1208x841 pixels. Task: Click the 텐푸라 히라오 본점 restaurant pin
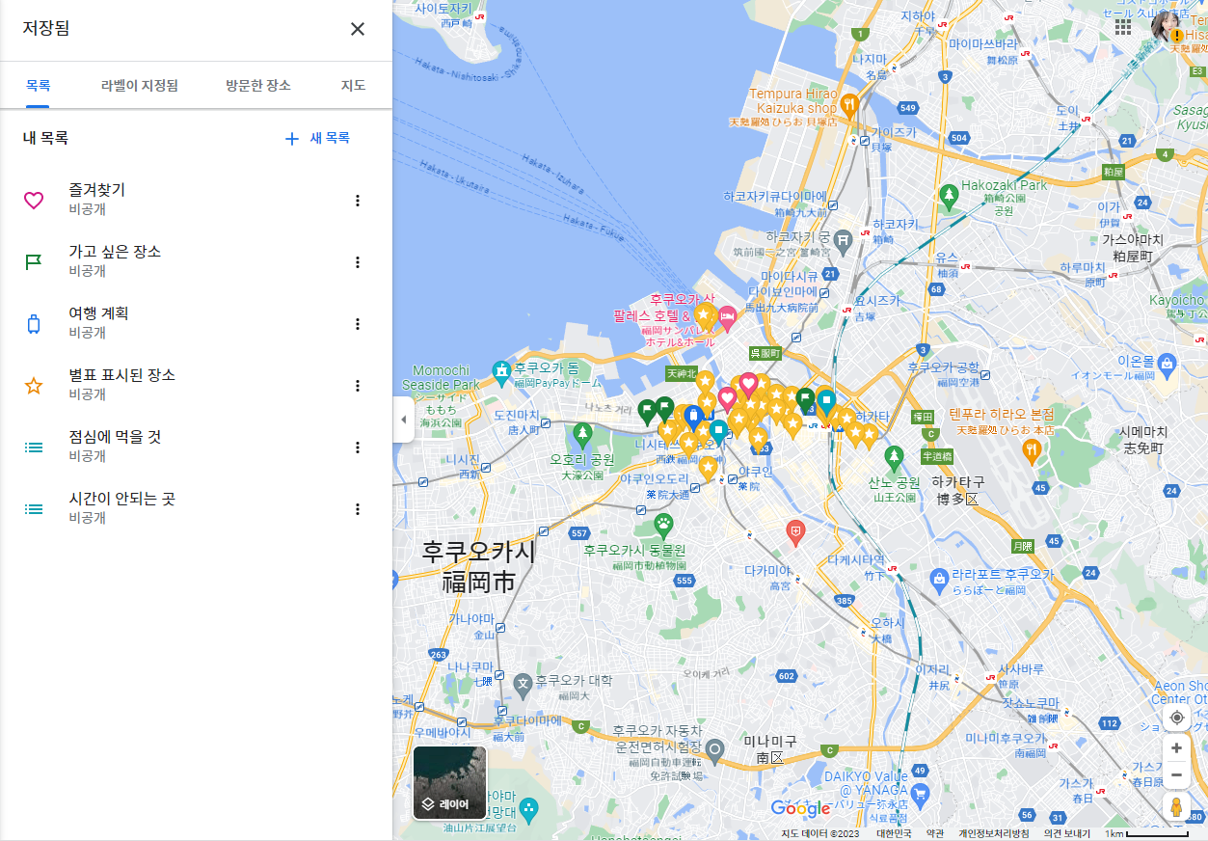(x=1032, y=451)
